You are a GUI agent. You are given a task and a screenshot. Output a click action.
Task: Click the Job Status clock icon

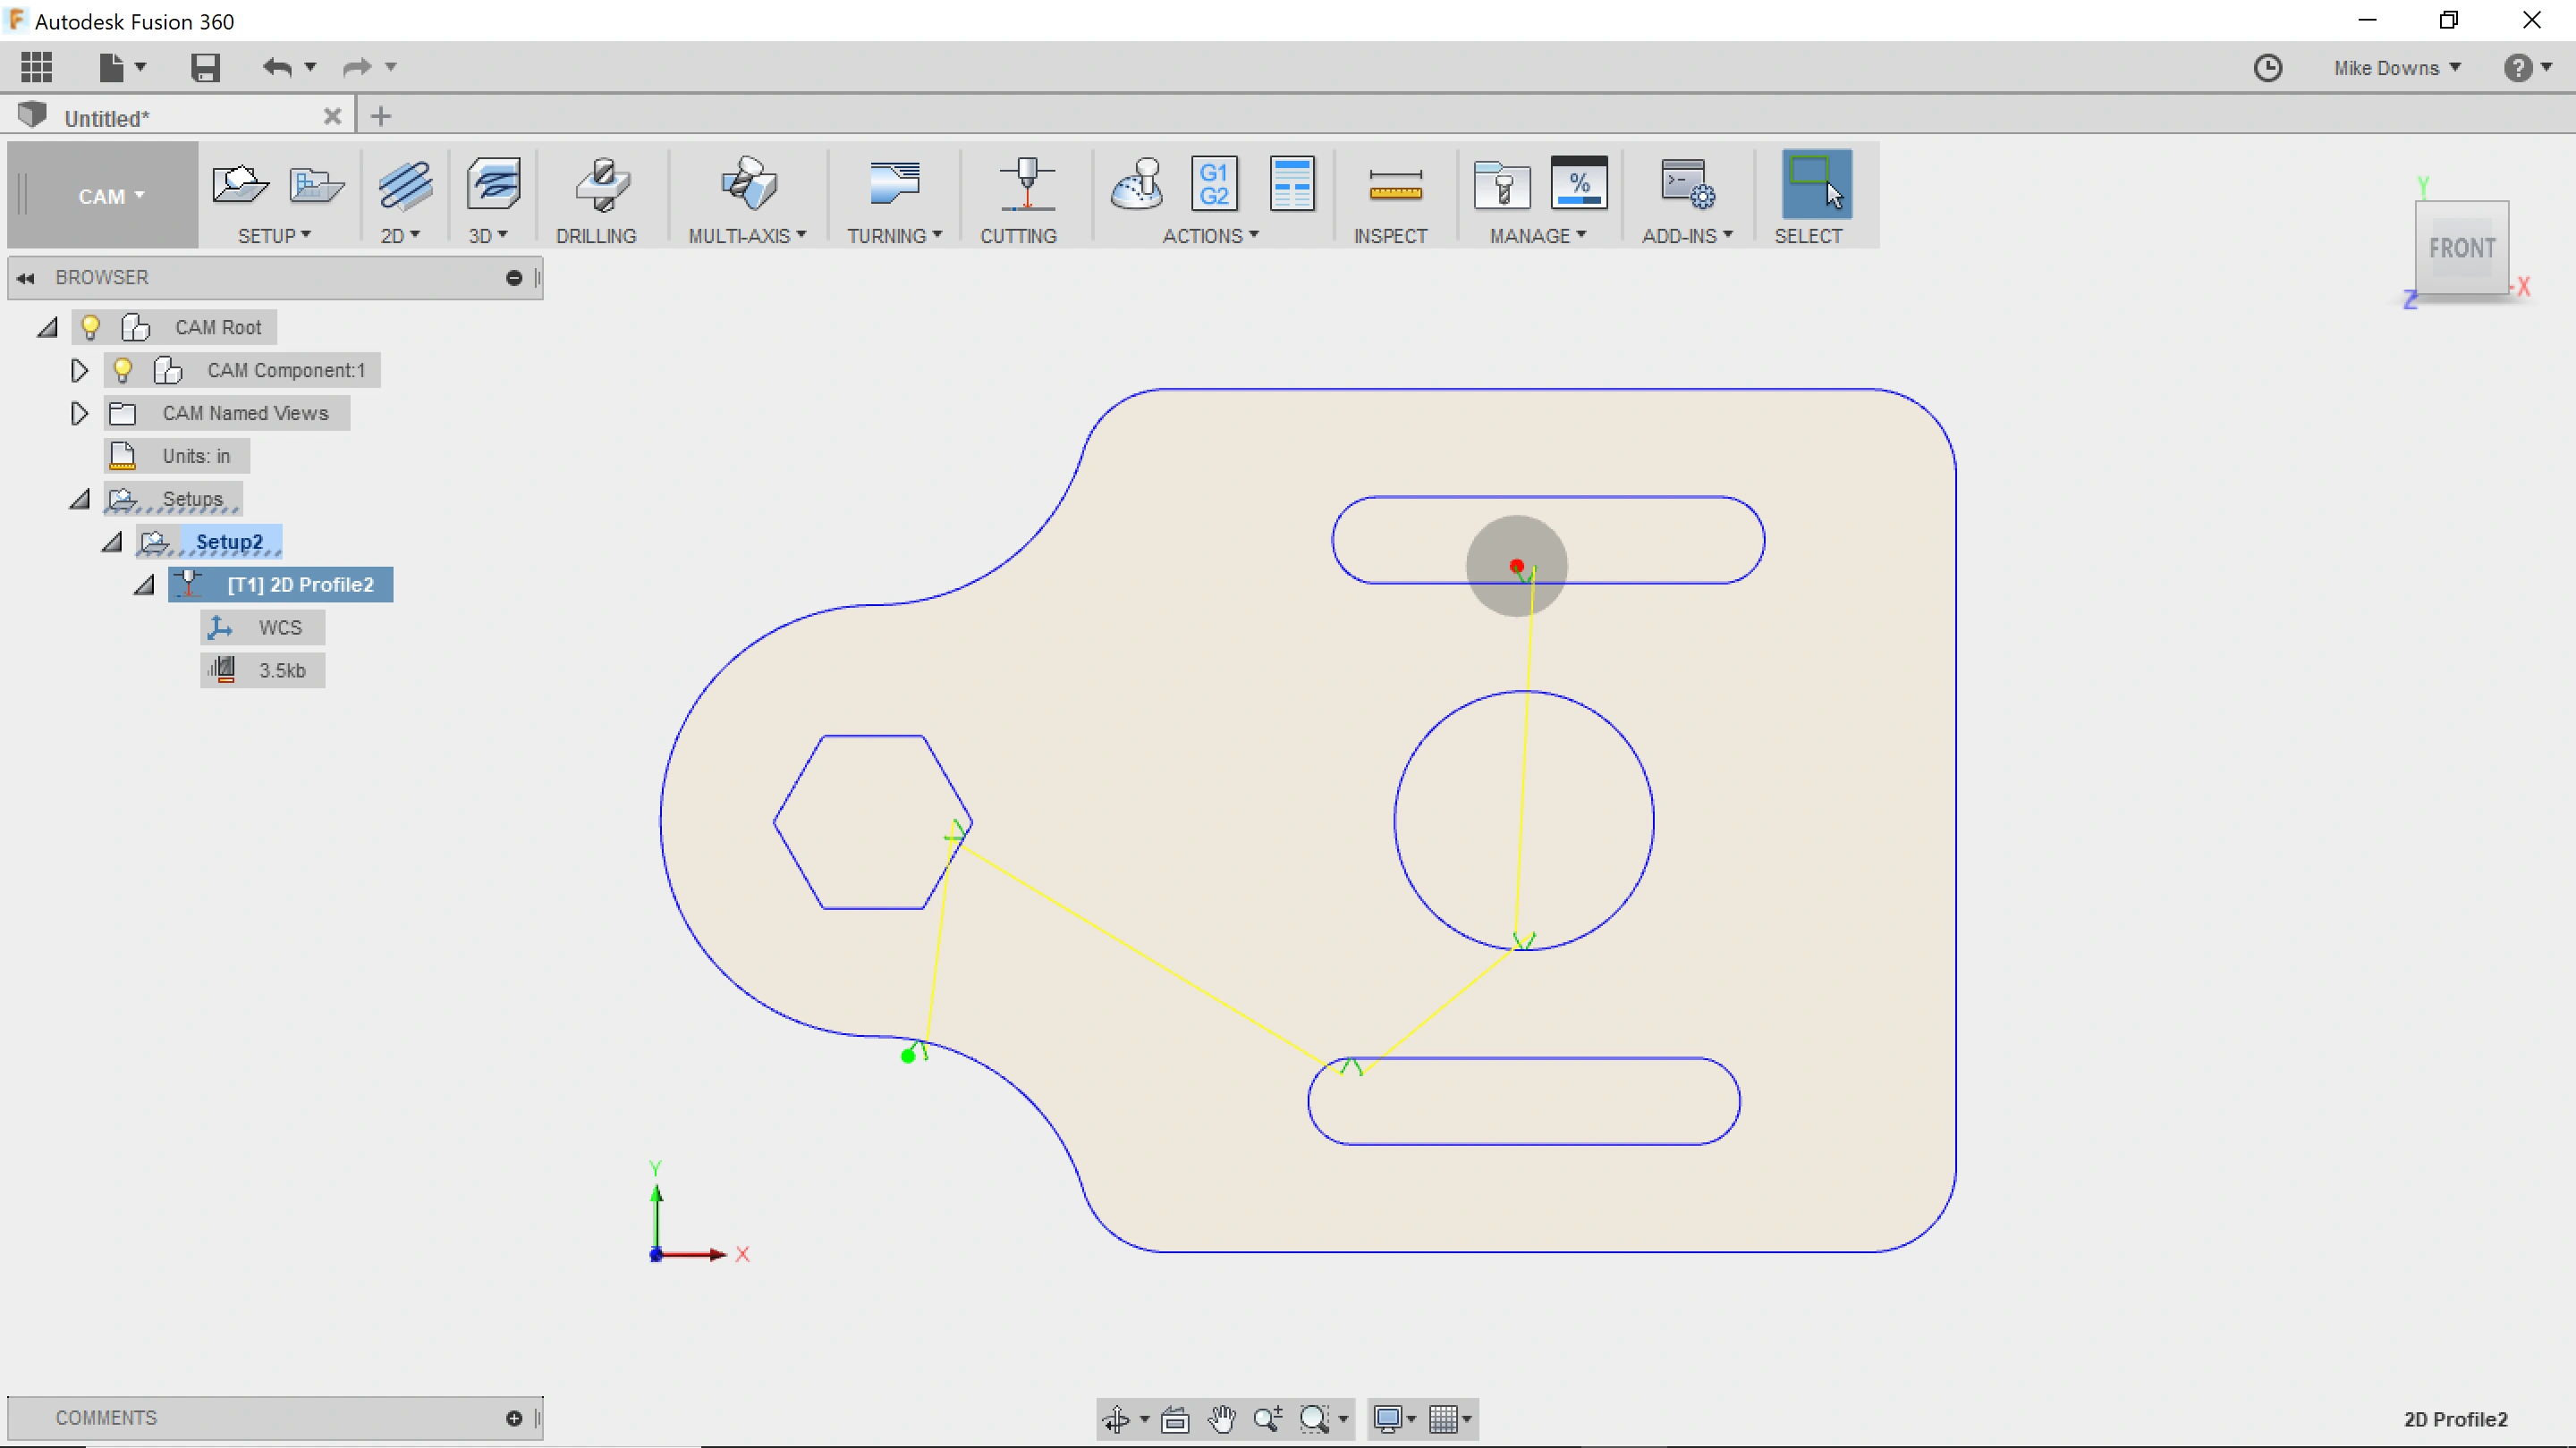[x=2267, y=68]
